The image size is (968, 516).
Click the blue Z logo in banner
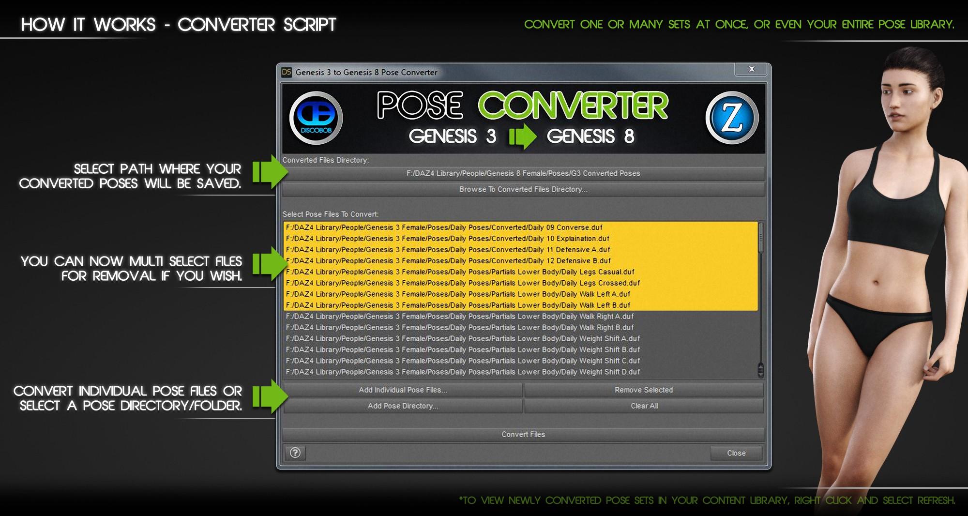[x=731, y=118]
